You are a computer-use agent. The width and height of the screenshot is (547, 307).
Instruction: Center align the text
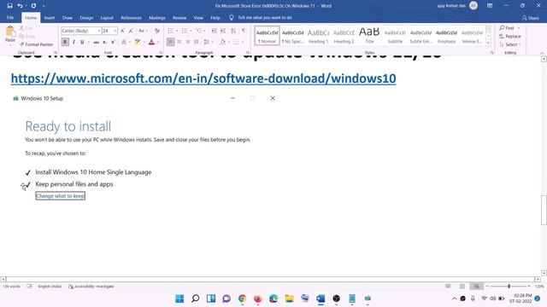coord(179,42)
